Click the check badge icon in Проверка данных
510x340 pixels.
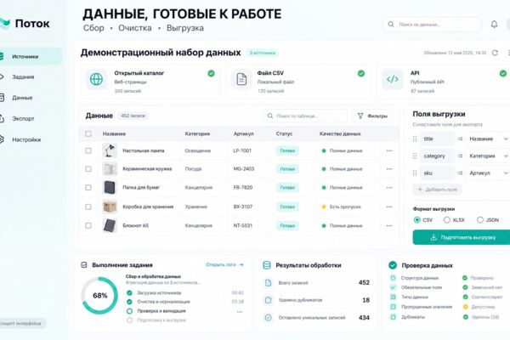393,265
